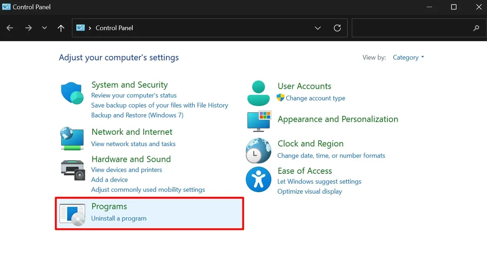Click the Uninstall a program link
This screenshot has height=273, width=487.
pyautogui.click(x=119, y=218)
